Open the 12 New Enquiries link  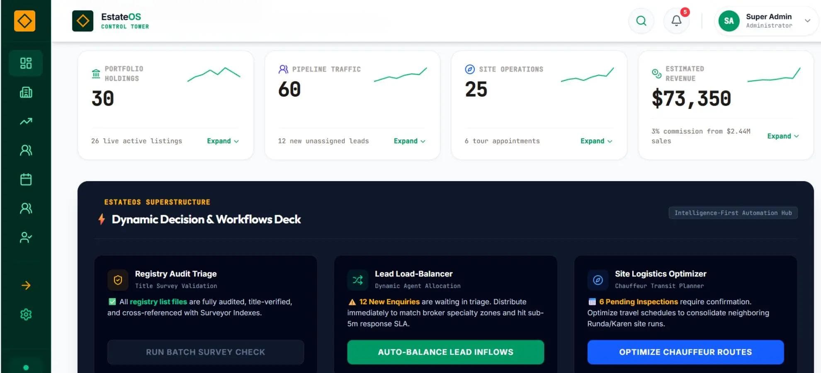point(389,302)
